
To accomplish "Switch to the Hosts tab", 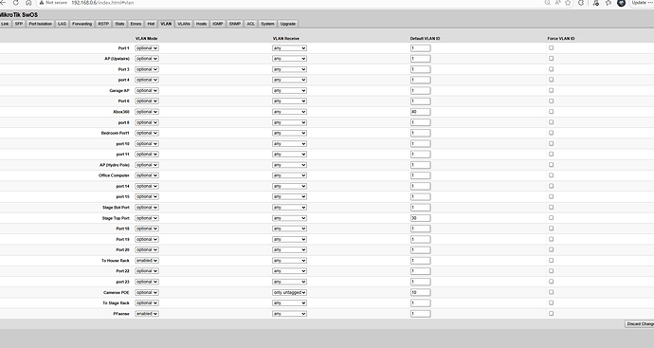I will click(201, 24).
